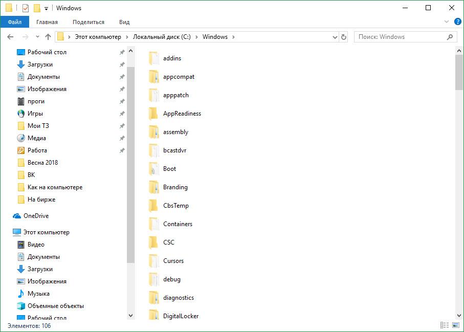The height and width of the screenshot is (332, 464).
Task: Switch to the Вид ribbon tab
Action: point(124,22)
